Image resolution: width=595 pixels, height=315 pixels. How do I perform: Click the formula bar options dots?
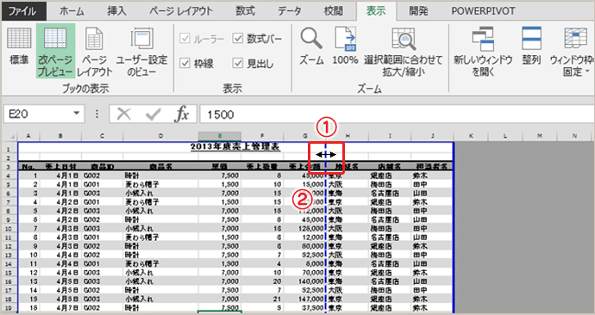click(x=97, y=114)
